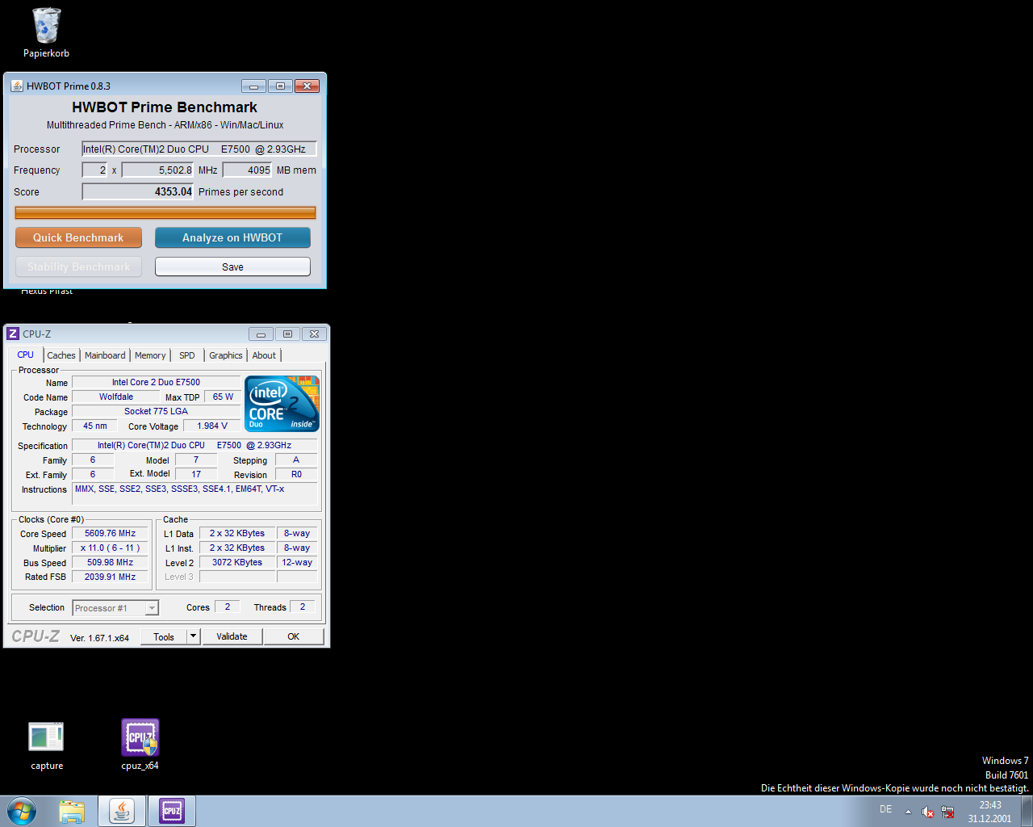Viewport: 1033px width, 827px height.
Task: Switch to the Java HWBOT Prime taskbar button
Action: click(x=122, y=811)
